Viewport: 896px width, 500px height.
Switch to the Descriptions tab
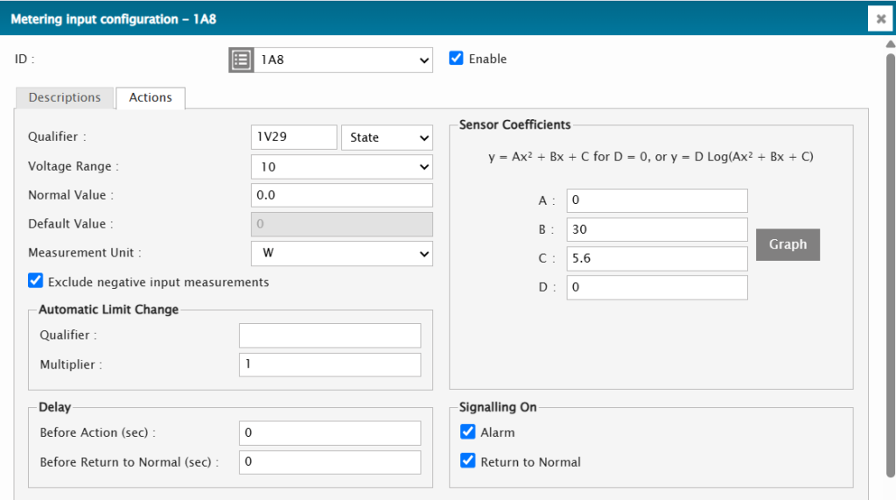(x=65, y=97)
